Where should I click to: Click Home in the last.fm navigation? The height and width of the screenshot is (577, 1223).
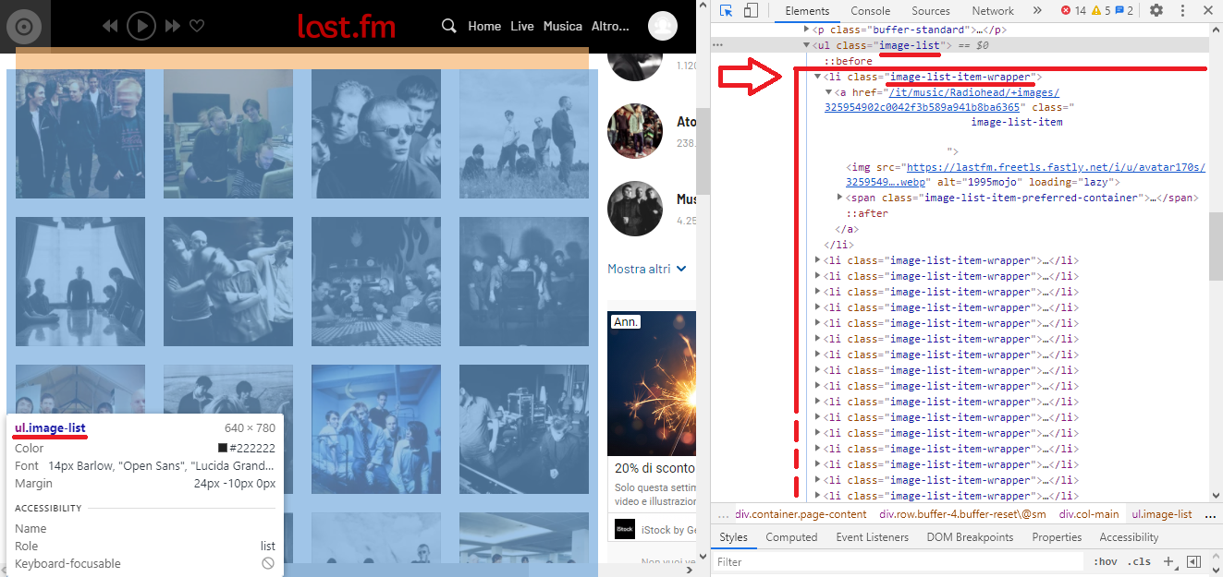(x=484, y=26)
